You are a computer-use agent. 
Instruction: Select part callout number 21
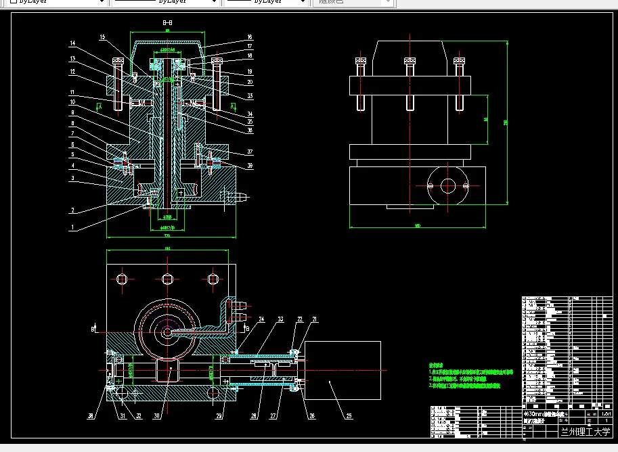tap(314, 319)
